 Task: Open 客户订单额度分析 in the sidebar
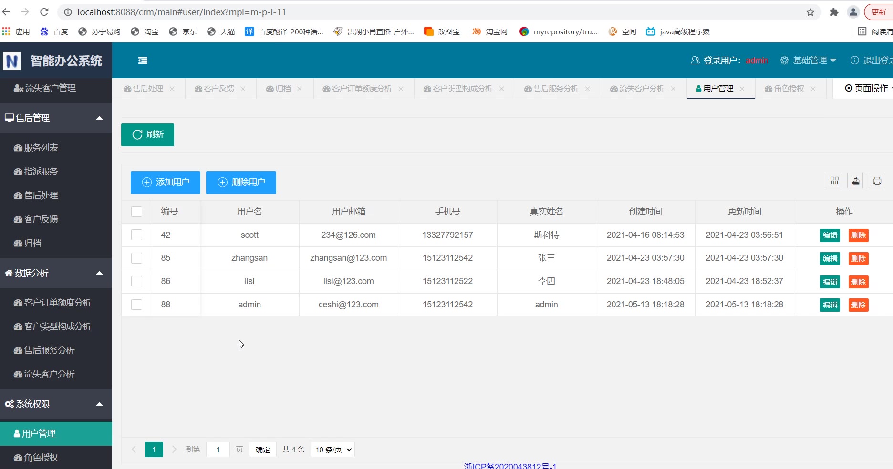coord(57,303)
